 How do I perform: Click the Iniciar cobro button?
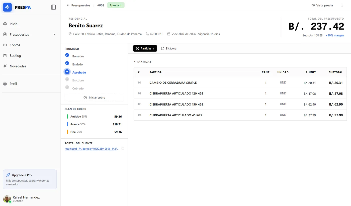tap(94, 97)
